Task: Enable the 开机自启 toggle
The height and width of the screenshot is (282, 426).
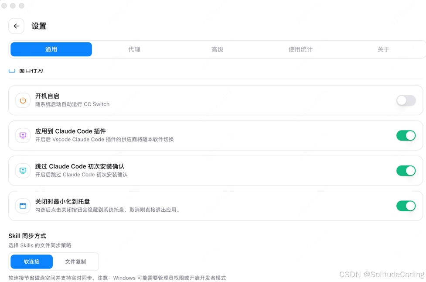Action: click(x=406, y=100)
